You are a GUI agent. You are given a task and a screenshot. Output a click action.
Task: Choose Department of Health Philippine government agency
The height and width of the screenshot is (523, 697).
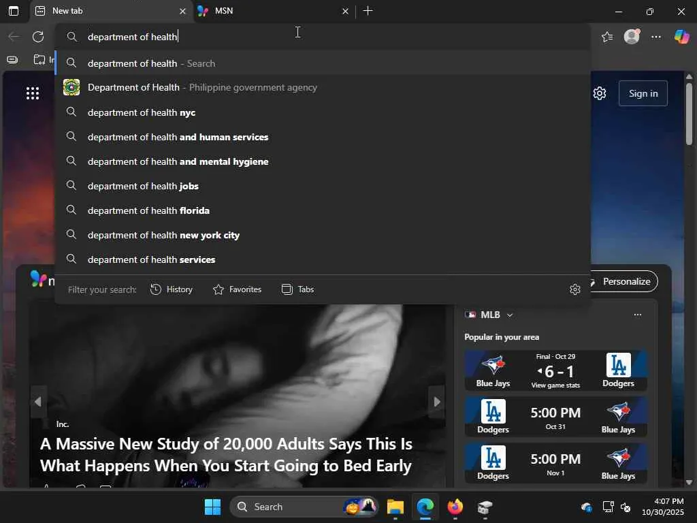tap(323, 88)
